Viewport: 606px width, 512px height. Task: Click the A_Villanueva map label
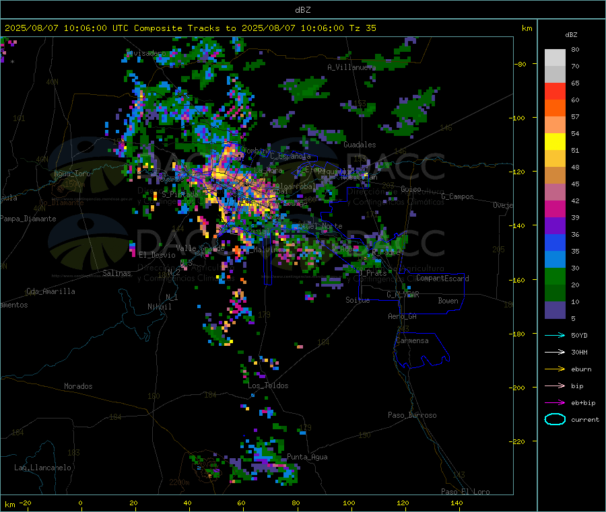[351, 67]
